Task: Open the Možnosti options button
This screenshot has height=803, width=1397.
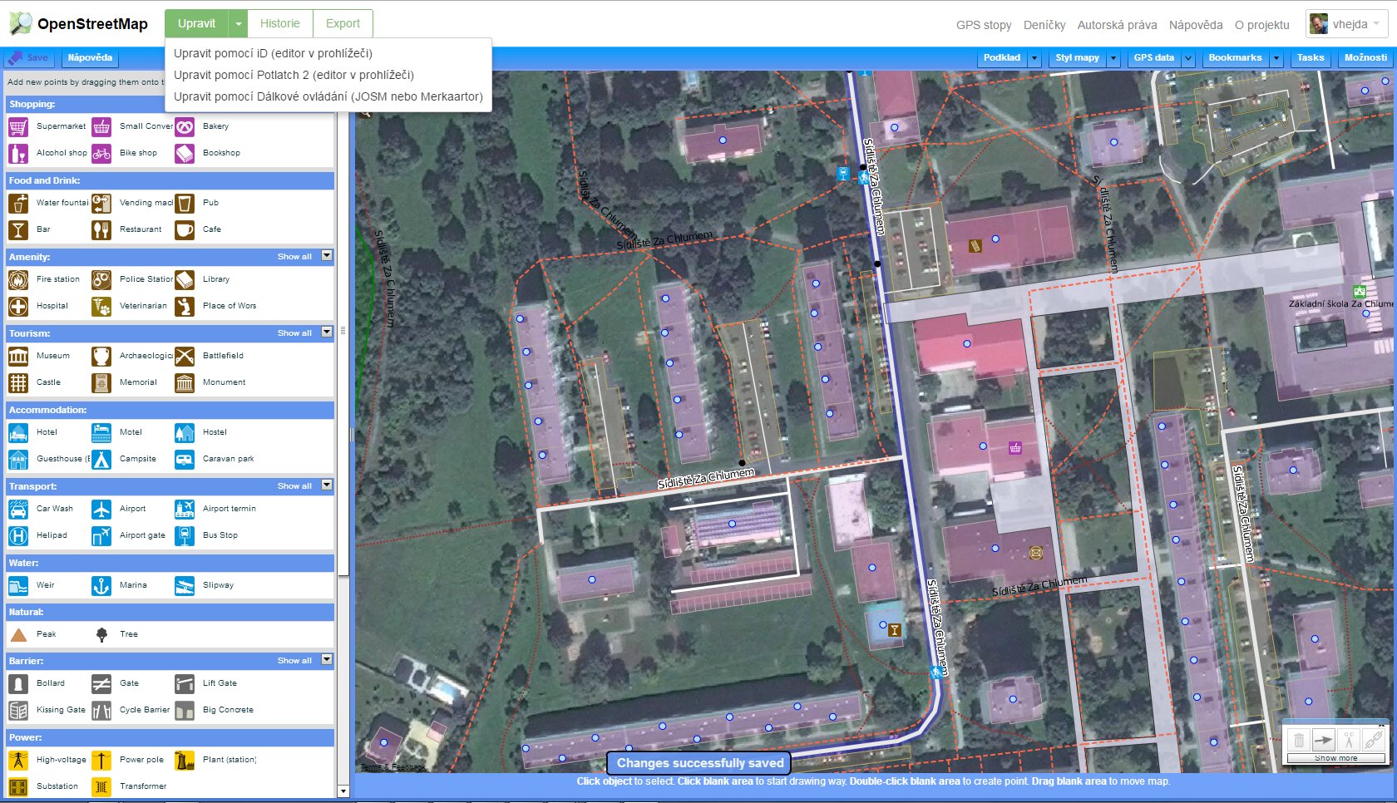Action: (1365, 57)
